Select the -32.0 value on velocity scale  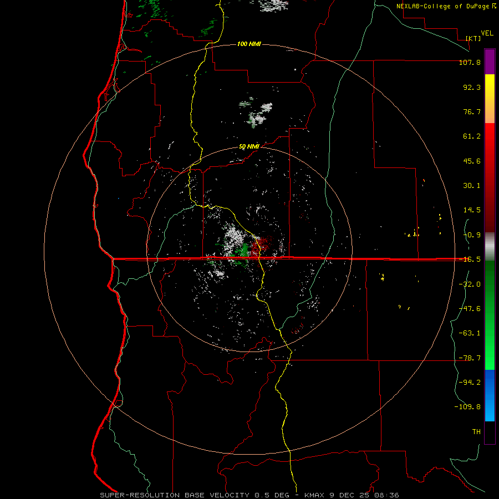tap(470, 284)
